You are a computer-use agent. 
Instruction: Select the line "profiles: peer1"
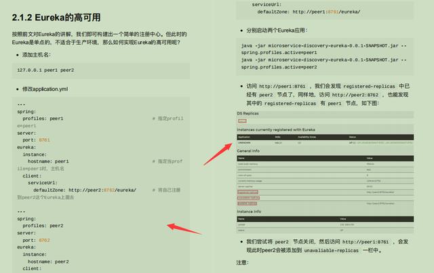(x=43, y=119)
